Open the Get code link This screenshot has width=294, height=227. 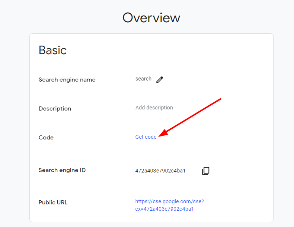pos(146,137)
